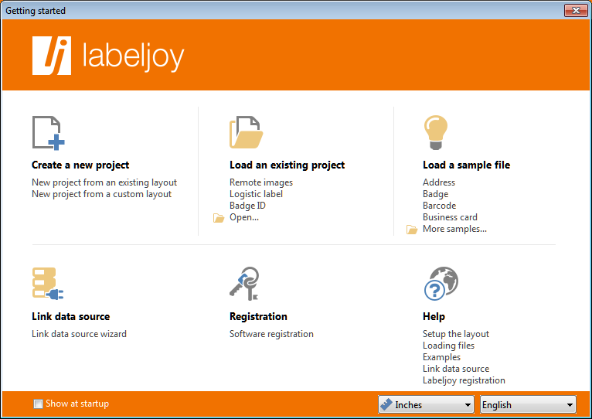The width and height of the screenshot is (592, 419).
Task: Click the Link data source database icon
Action: [x=48, y=284]
